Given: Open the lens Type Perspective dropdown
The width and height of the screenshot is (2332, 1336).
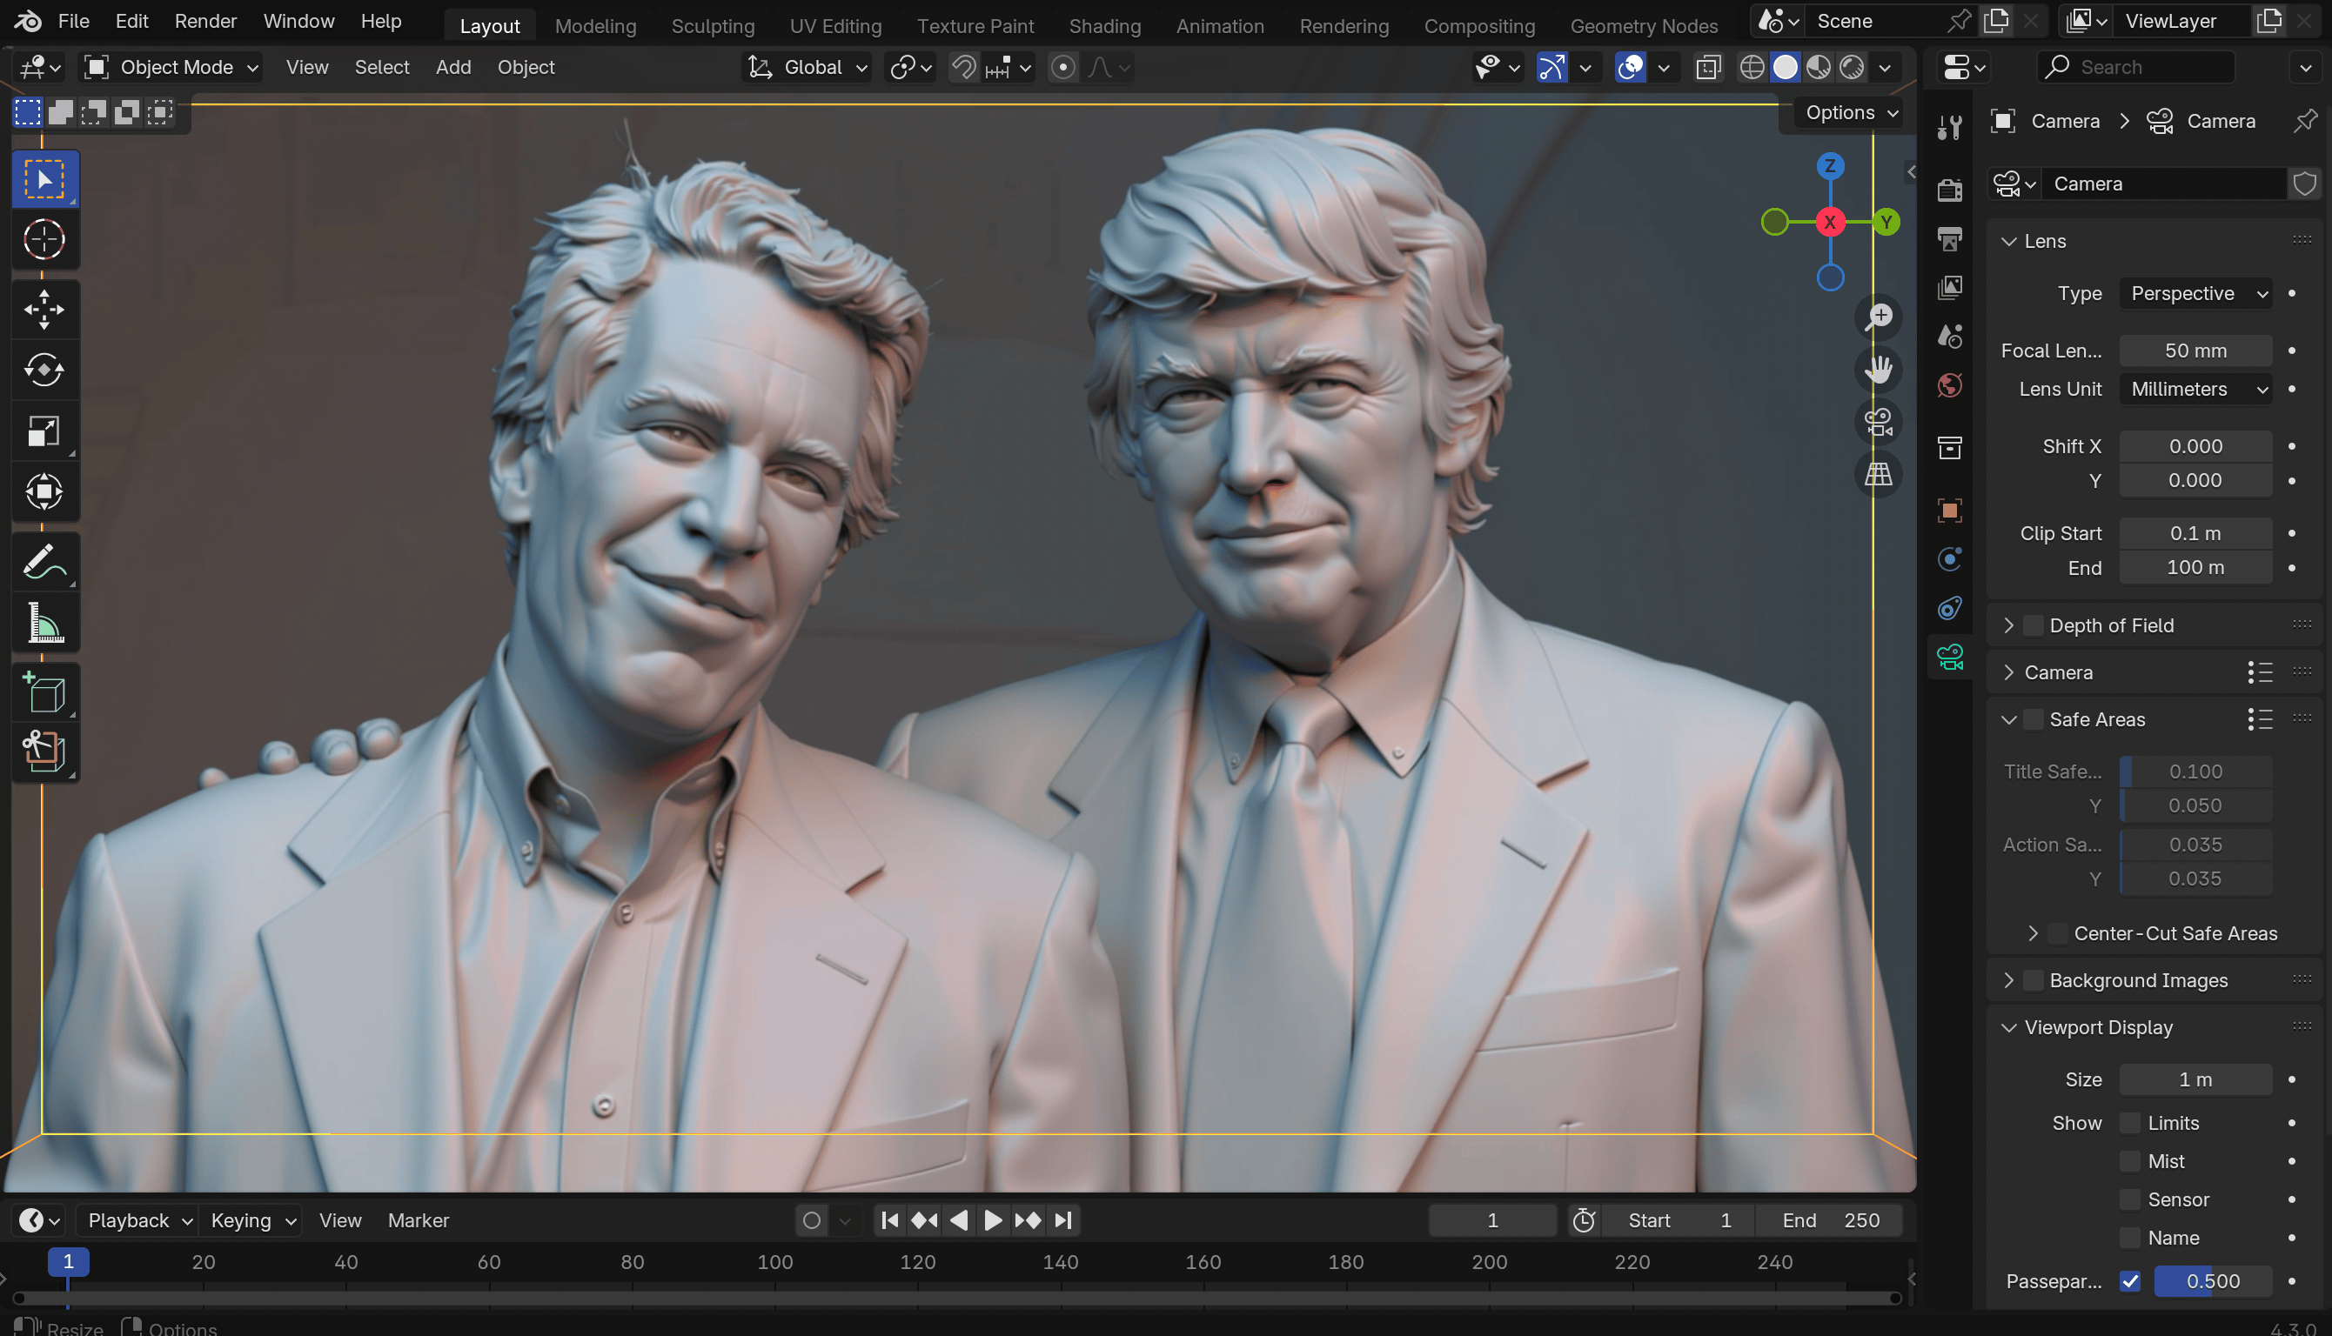Looking at the screenshot, I should click(2195, 294).
